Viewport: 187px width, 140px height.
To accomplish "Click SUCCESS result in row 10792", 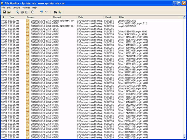I will coord(109,116).
